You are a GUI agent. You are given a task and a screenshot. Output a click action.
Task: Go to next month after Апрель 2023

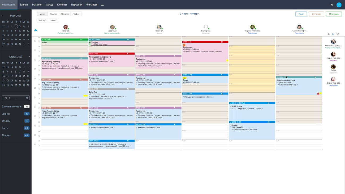click(29, 57)
